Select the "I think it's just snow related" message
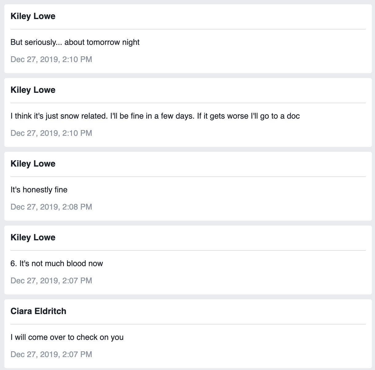 pos(155,116)
